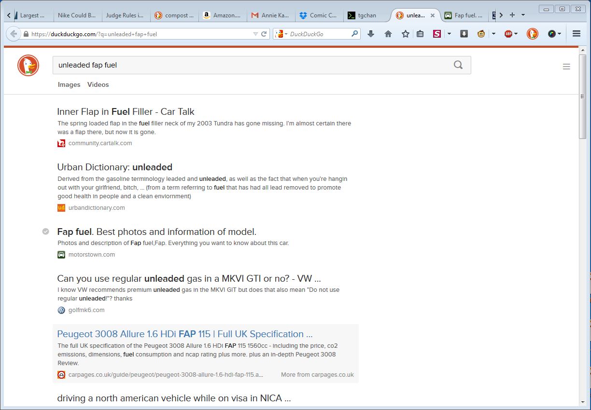Click the Adblock Plus toolbar icon

click(508, 34)
